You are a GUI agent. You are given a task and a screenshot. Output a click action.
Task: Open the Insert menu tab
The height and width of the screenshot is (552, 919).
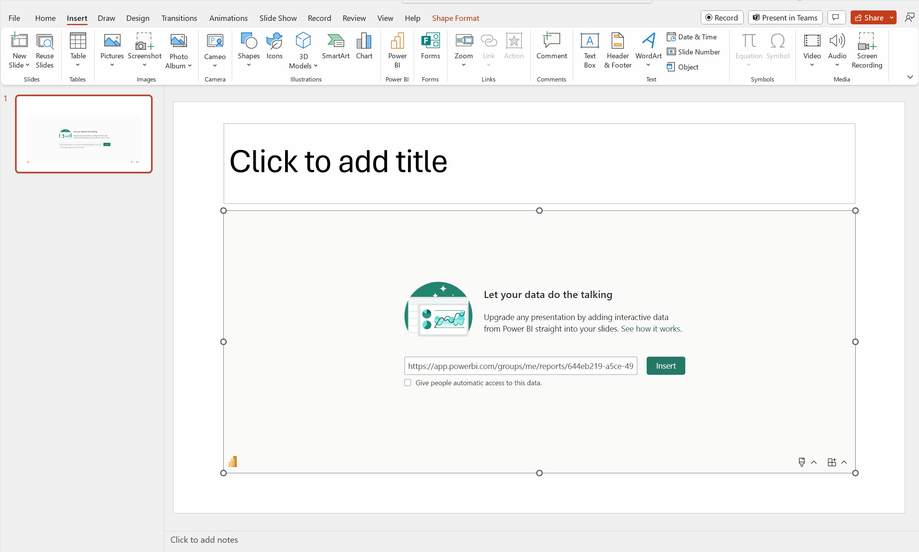77,18
